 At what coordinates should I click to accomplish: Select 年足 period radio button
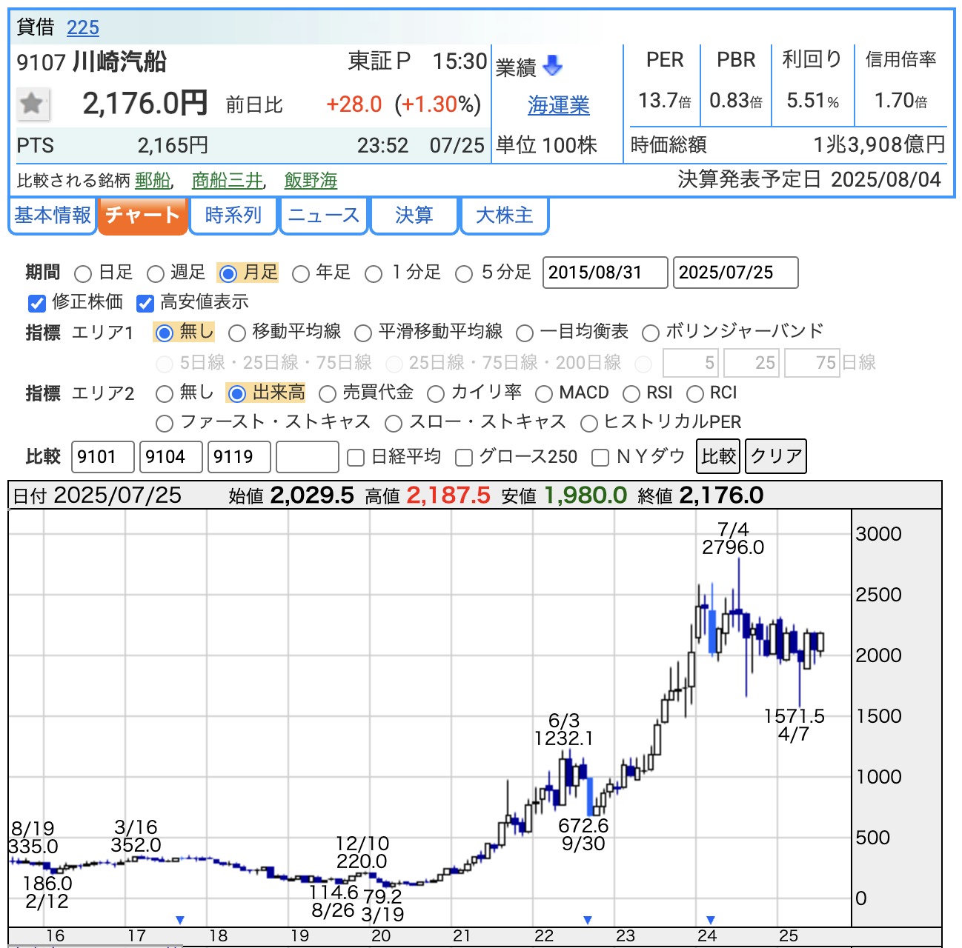[300, 274]
